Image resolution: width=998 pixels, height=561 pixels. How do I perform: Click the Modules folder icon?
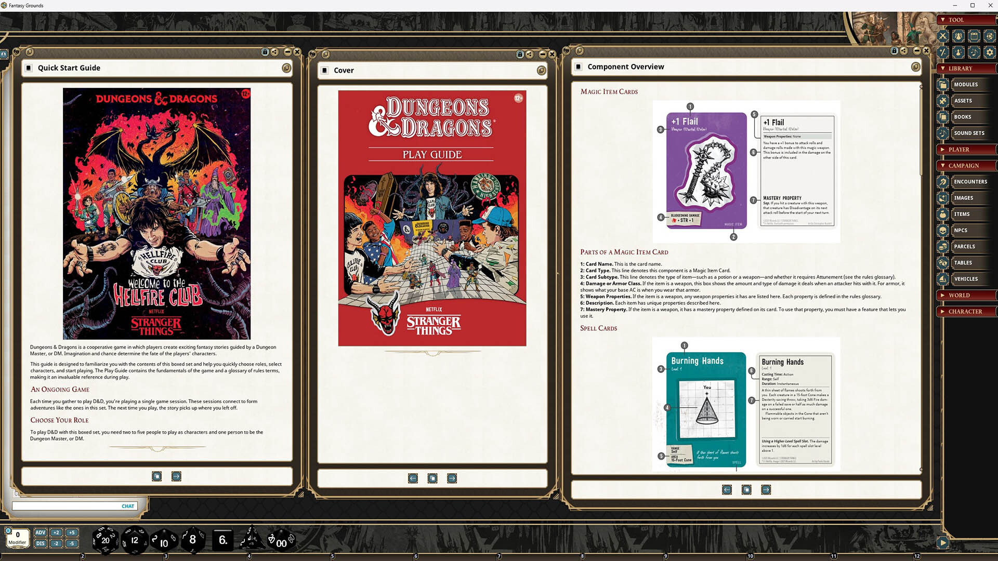943,85
